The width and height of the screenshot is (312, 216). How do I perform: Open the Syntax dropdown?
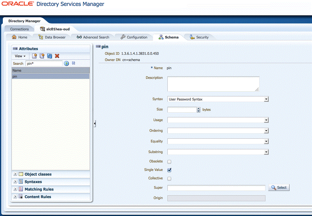tap(266, 99)
